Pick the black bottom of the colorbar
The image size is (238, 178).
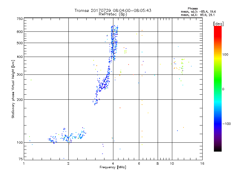218,150
